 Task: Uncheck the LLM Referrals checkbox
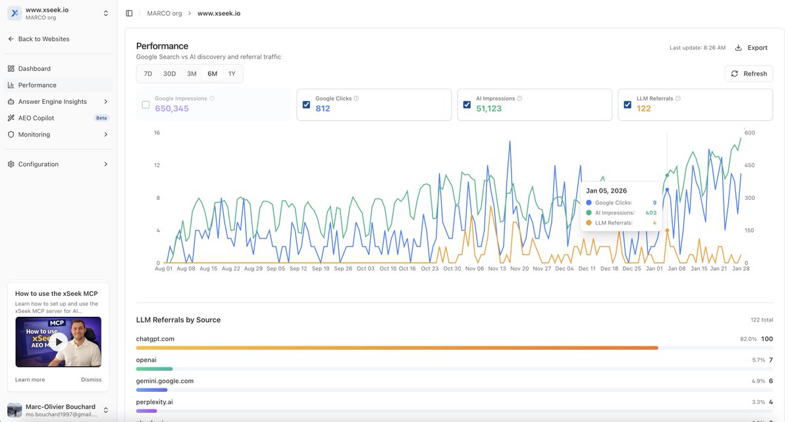click(627, 105)
